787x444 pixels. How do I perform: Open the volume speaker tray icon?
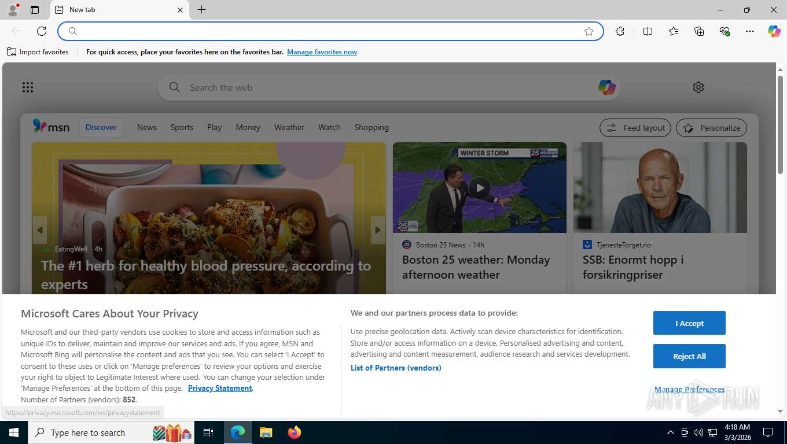coord(698,432)
